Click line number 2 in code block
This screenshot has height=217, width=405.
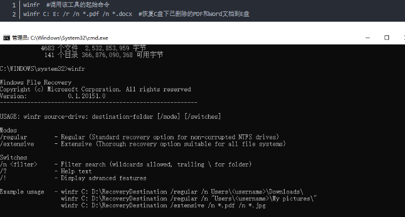[x=14, y=14]
